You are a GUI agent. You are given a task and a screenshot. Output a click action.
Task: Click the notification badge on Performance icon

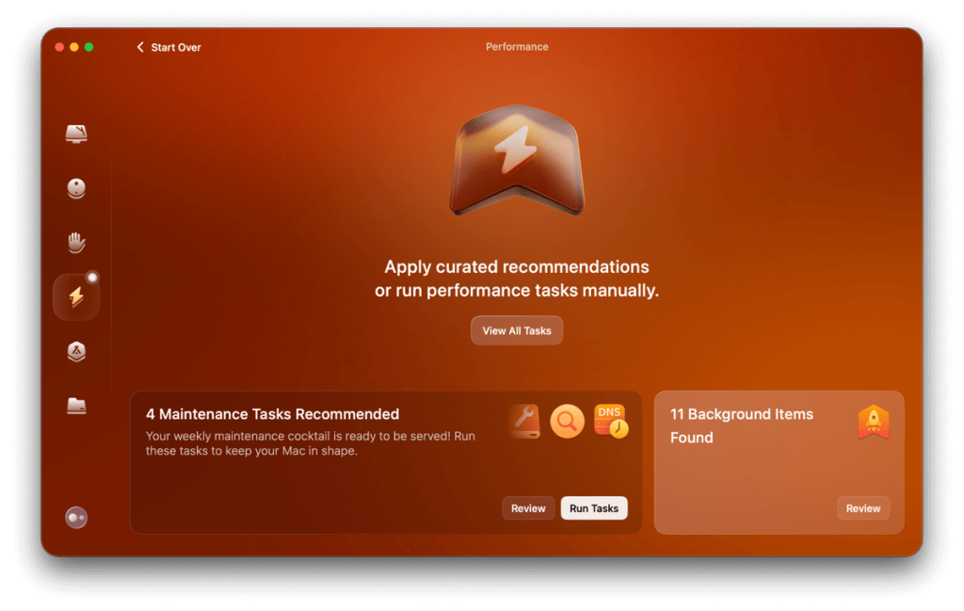(92, 278)
